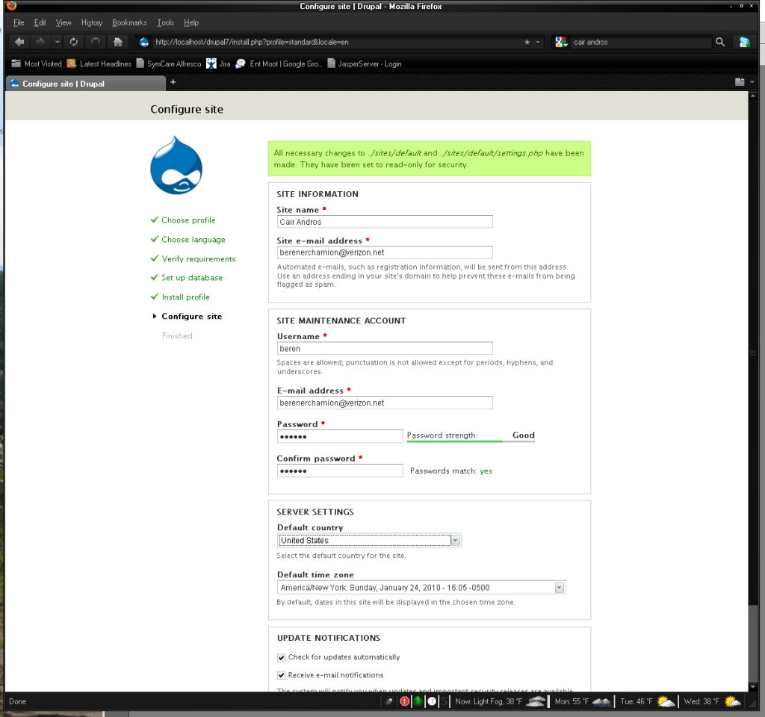Open a new tab with the plus button
This screenshot has height=717, width=765.
tap(173, 82)
